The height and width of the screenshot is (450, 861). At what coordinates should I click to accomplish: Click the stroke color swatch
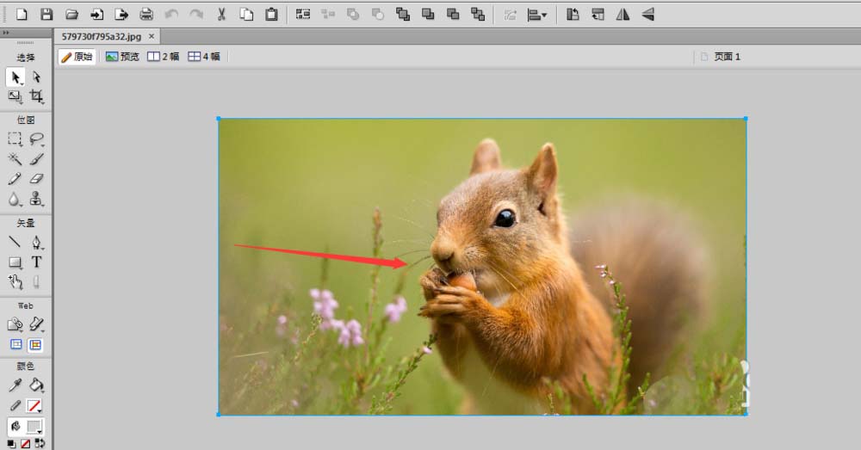point(34,406)
